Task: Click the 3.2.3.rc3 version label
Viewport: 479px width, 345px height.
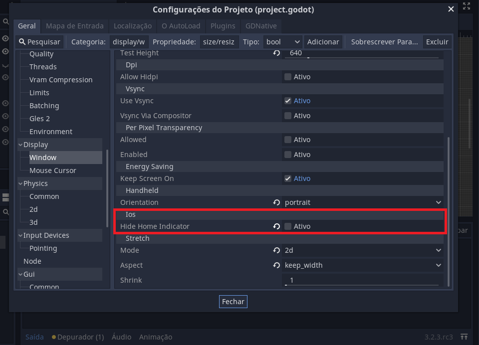Action: (439, 337)
